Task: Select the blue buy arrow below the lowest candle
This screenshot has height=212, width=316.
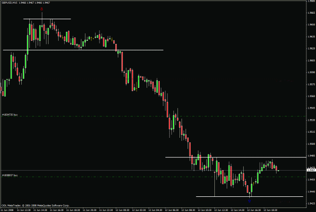Action: pos(249,200)
